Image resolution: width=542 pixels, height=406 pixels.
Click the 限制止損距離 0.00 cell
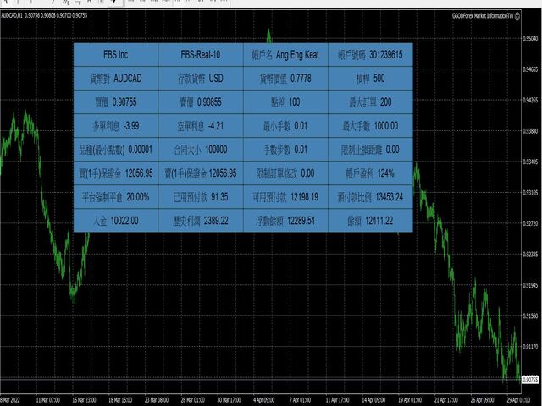click(371, 150)
